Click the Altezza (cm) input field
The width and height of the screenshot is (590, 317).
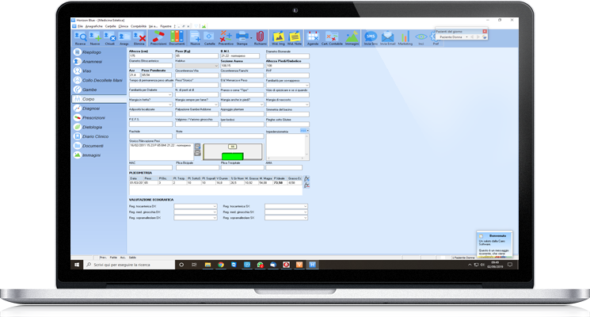[150, 55]
